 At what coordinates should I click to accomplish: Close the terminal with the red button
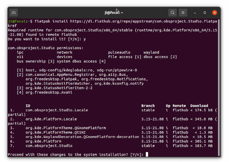pyautogui.click(x=214, y=13)
